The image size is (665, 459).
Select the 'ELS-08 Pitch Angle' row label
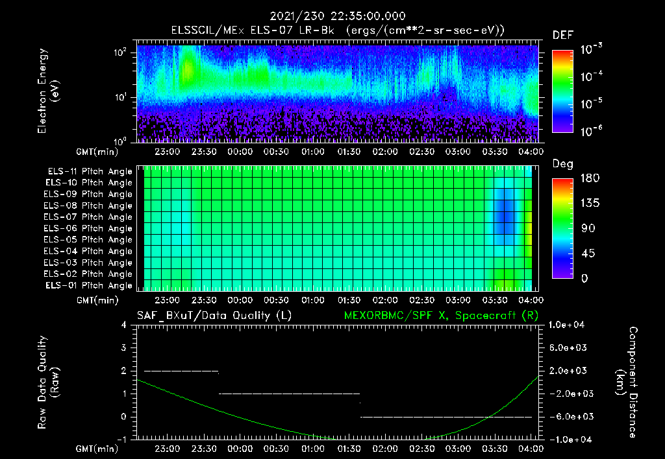[88, 206]
